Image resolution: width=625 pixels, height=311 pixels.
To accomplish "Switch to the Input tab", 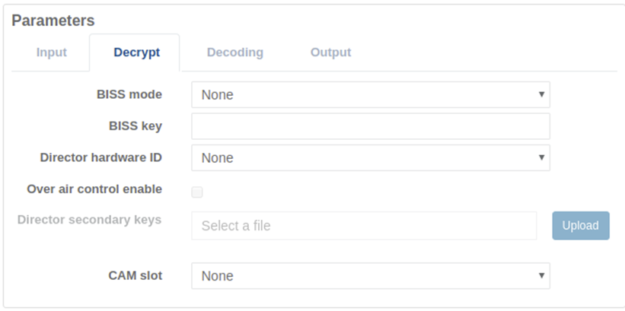I will tap(52, 52).
